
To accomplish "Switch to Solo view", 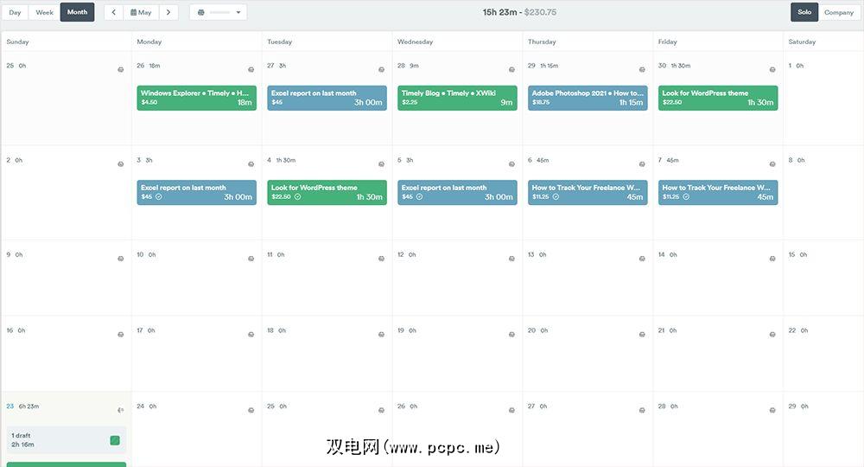I will pyautogui.click(x=804, y=12).
